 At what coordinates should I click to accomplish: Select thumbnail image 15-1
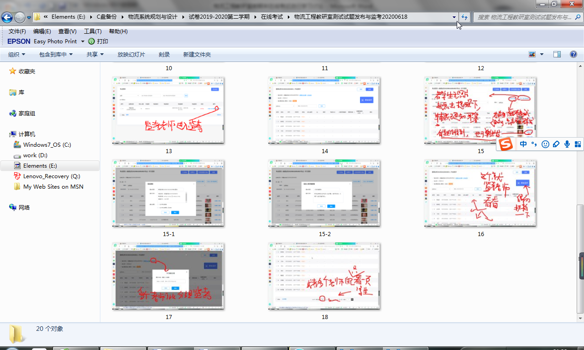[x=168, y=193]
